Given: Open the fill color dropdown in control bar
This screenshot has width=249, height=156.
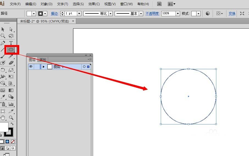Looking at the screenshot, I should click(34, 14).
